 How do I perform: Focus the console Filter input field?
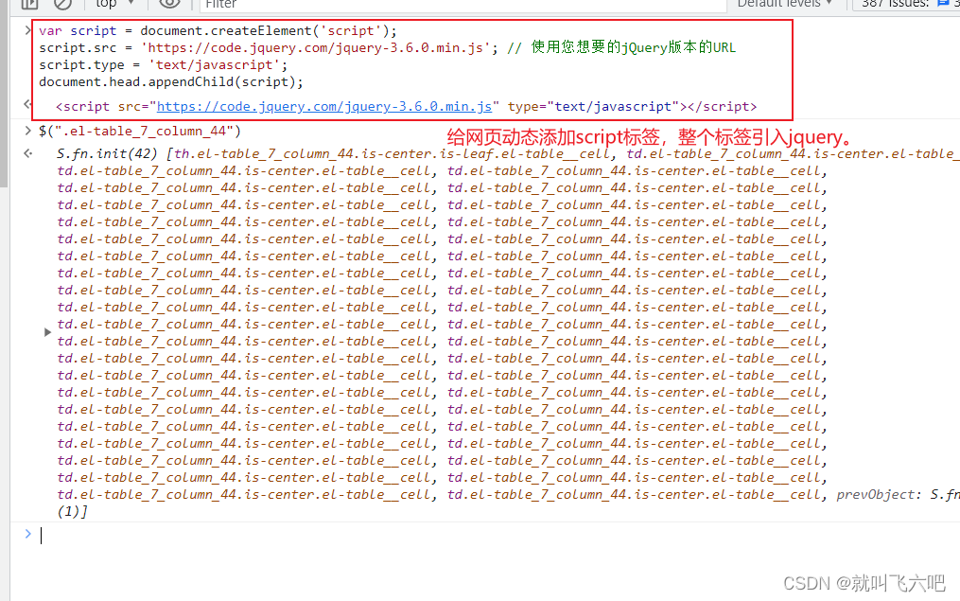coord(463,5)
